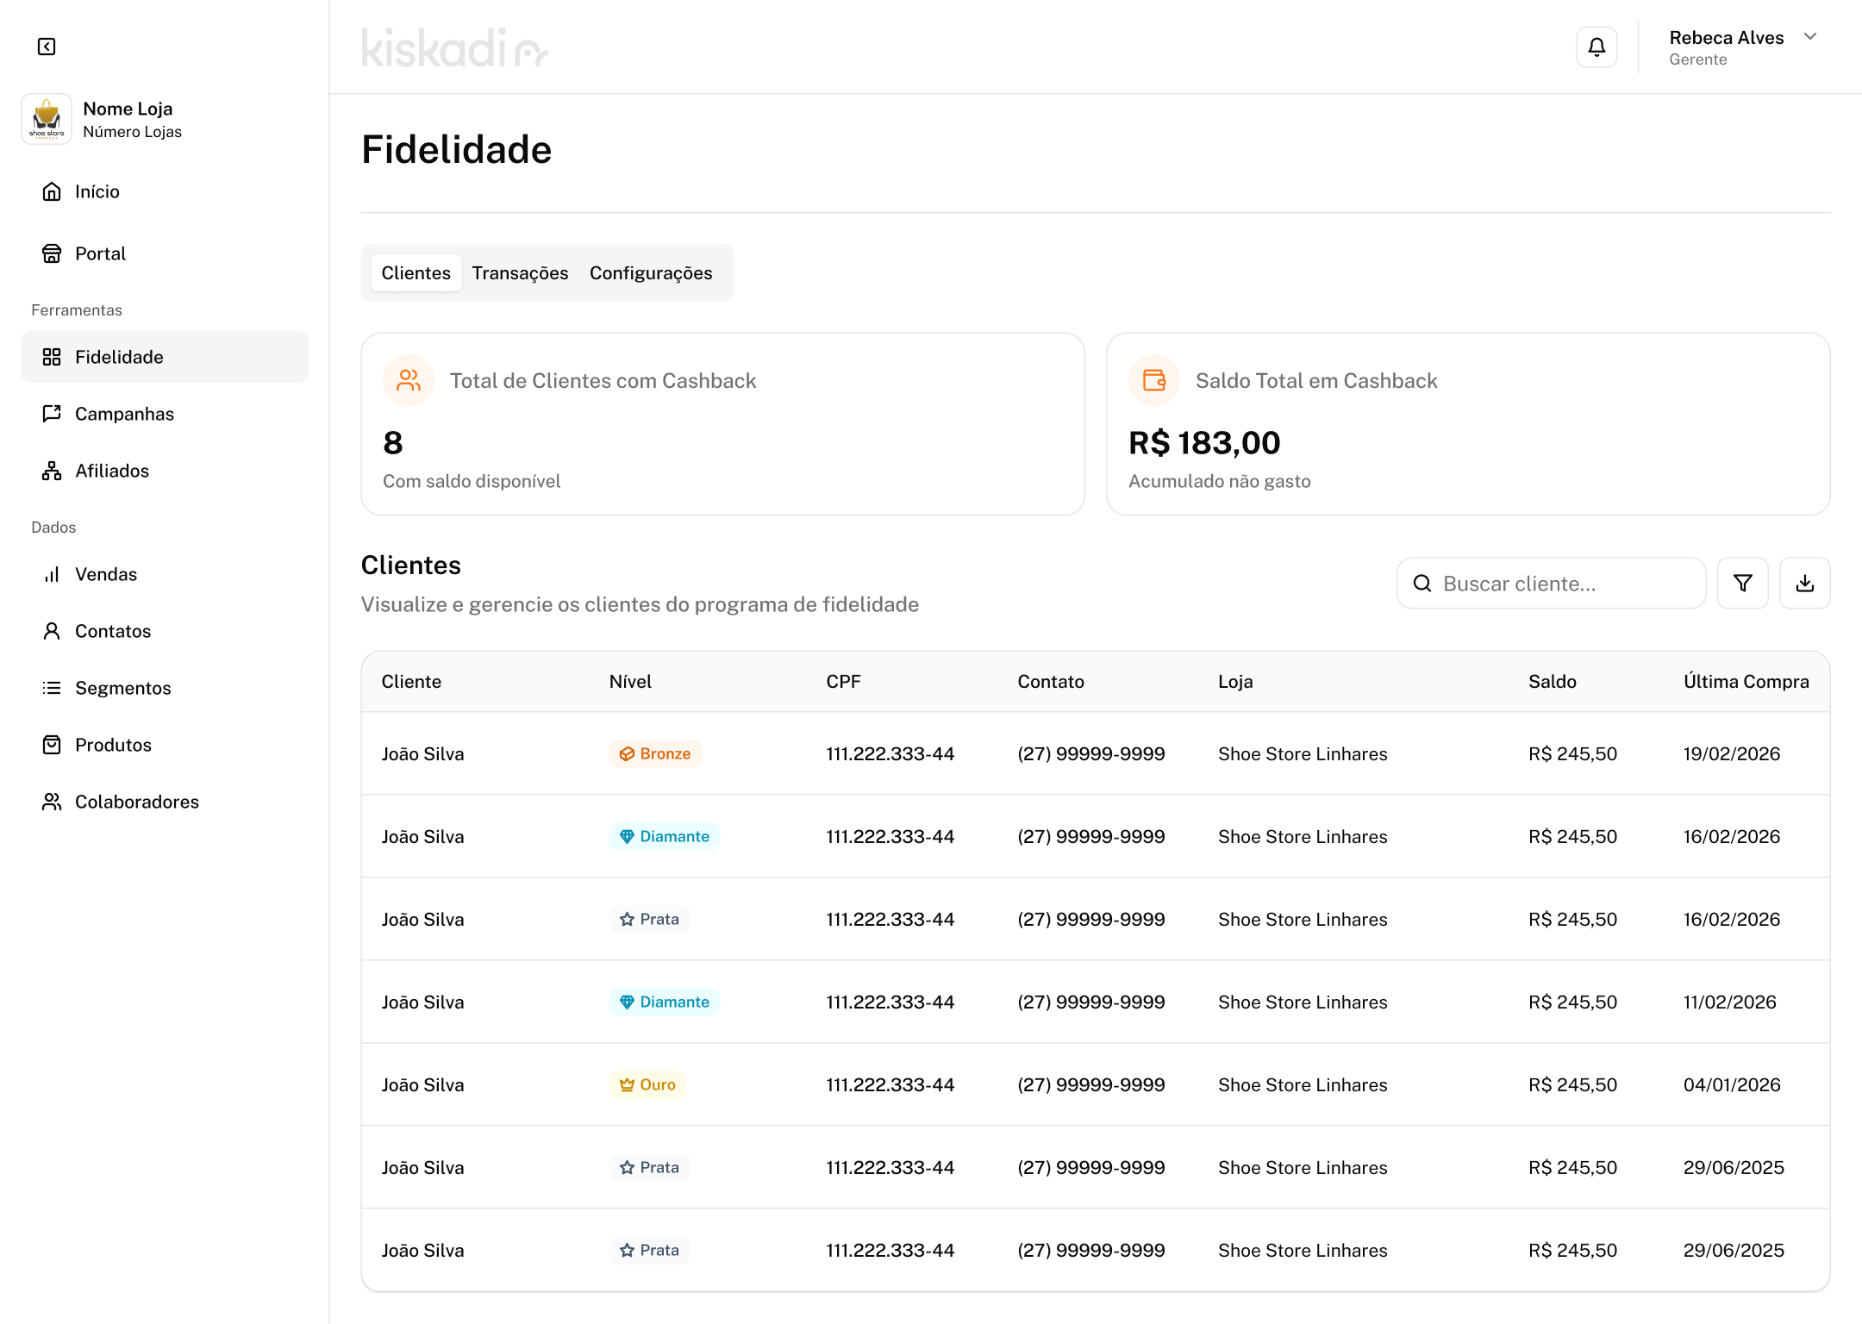Click the Cliente column header
This screenshot has height=1324, width=1862.
click(411, 682)
